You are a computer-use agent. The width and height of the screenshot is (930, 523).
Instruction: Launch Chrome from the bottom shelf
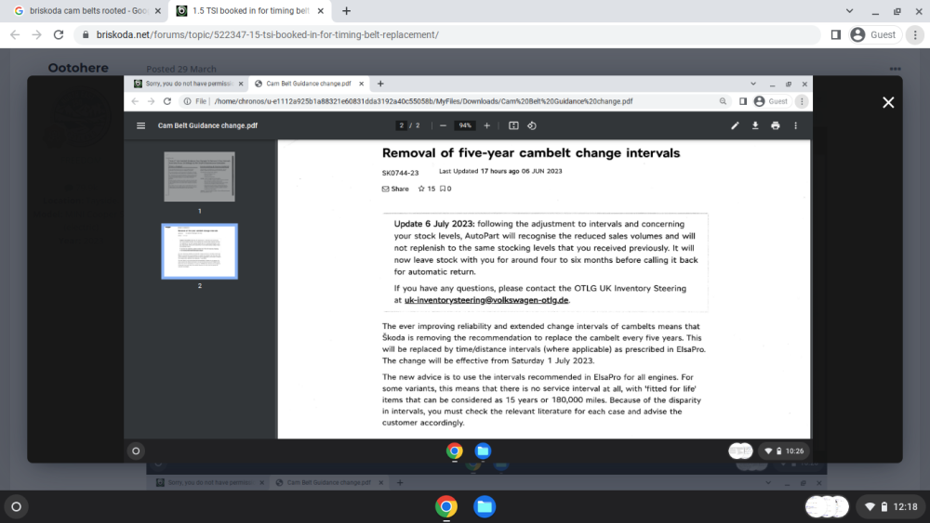coord(446,506)
